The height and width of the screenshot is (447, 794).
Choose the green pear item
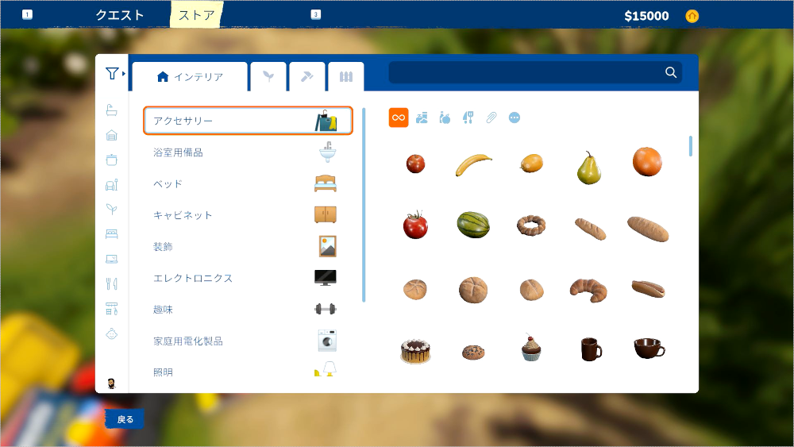(589, 168)
